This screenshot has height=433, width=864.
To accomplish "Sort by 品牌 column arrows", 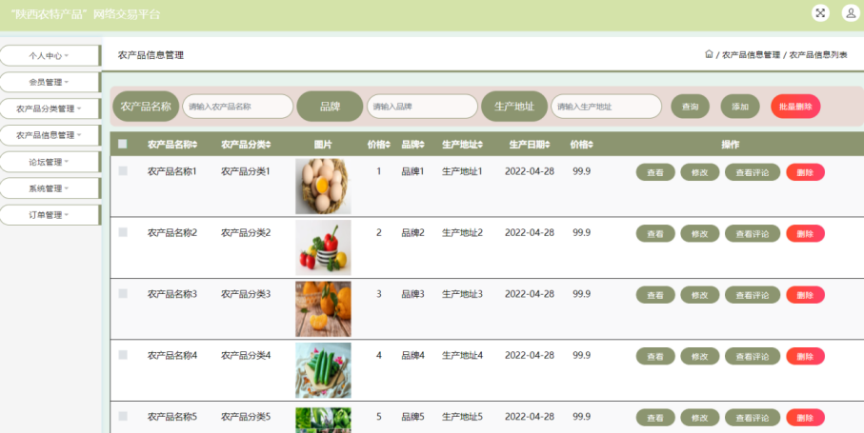I will point(422,145).
